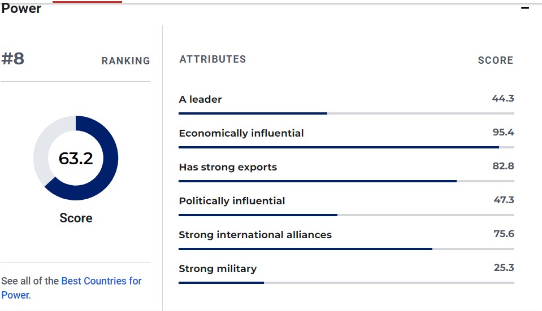Click the Power section heading

pyautogui.click(x=21, y=8)
